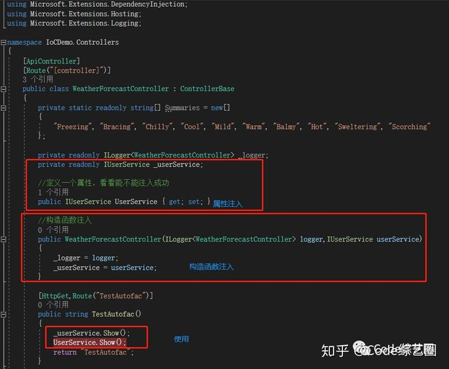Viewport: 449px width, 369px height.
Task: Collapse the WeatherForecastController constructor outline
Action: [4, 239]
